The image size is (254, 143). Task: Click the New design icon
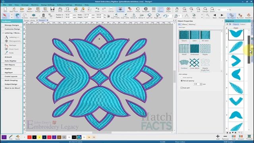5,10
